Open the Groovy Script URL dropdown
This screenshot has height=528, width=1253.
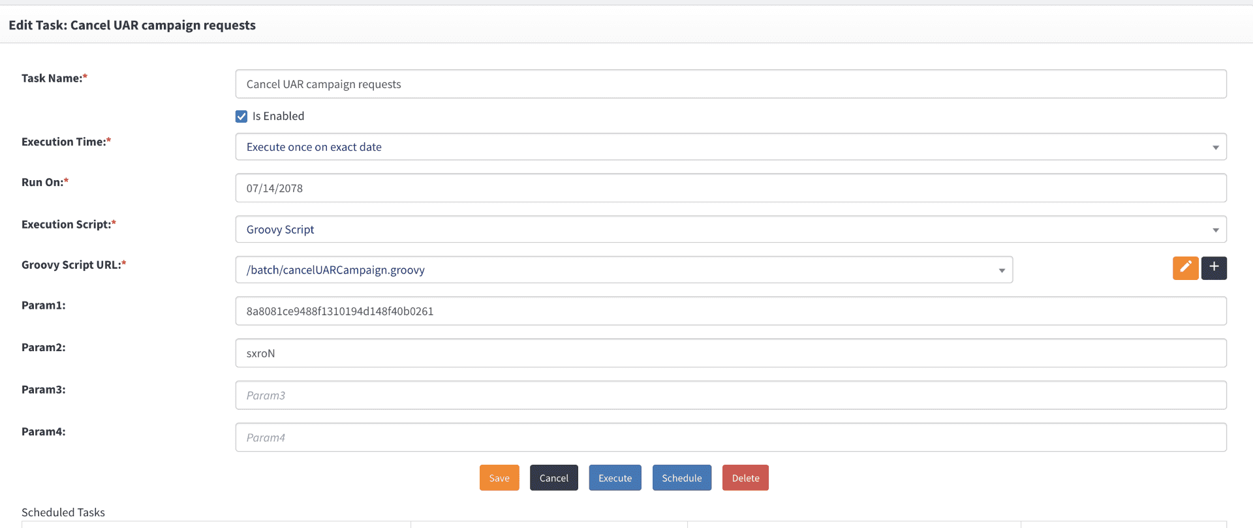pos(624,270)
